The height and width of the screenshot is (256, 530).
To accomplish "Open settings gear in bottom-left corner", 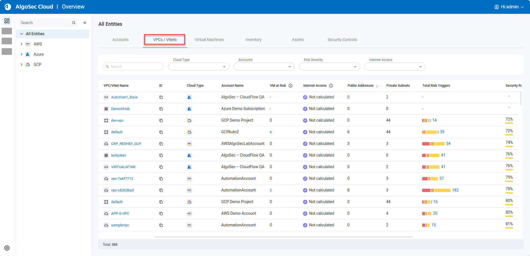I will pos(7,248).
